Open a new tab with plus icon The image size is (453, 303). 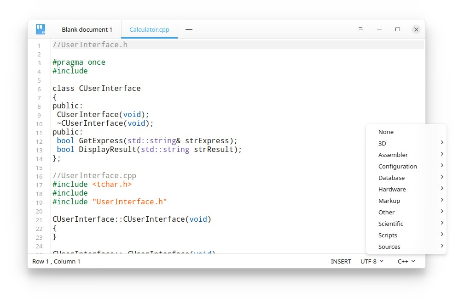point(189,29)
